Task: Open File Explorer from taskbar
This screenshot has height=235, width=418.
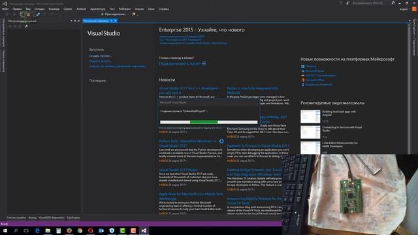Action: pyautogui.click(x=48, y=230)
